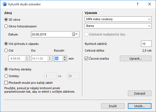Click the Snímky end field with 29

[x=73, y=76]
